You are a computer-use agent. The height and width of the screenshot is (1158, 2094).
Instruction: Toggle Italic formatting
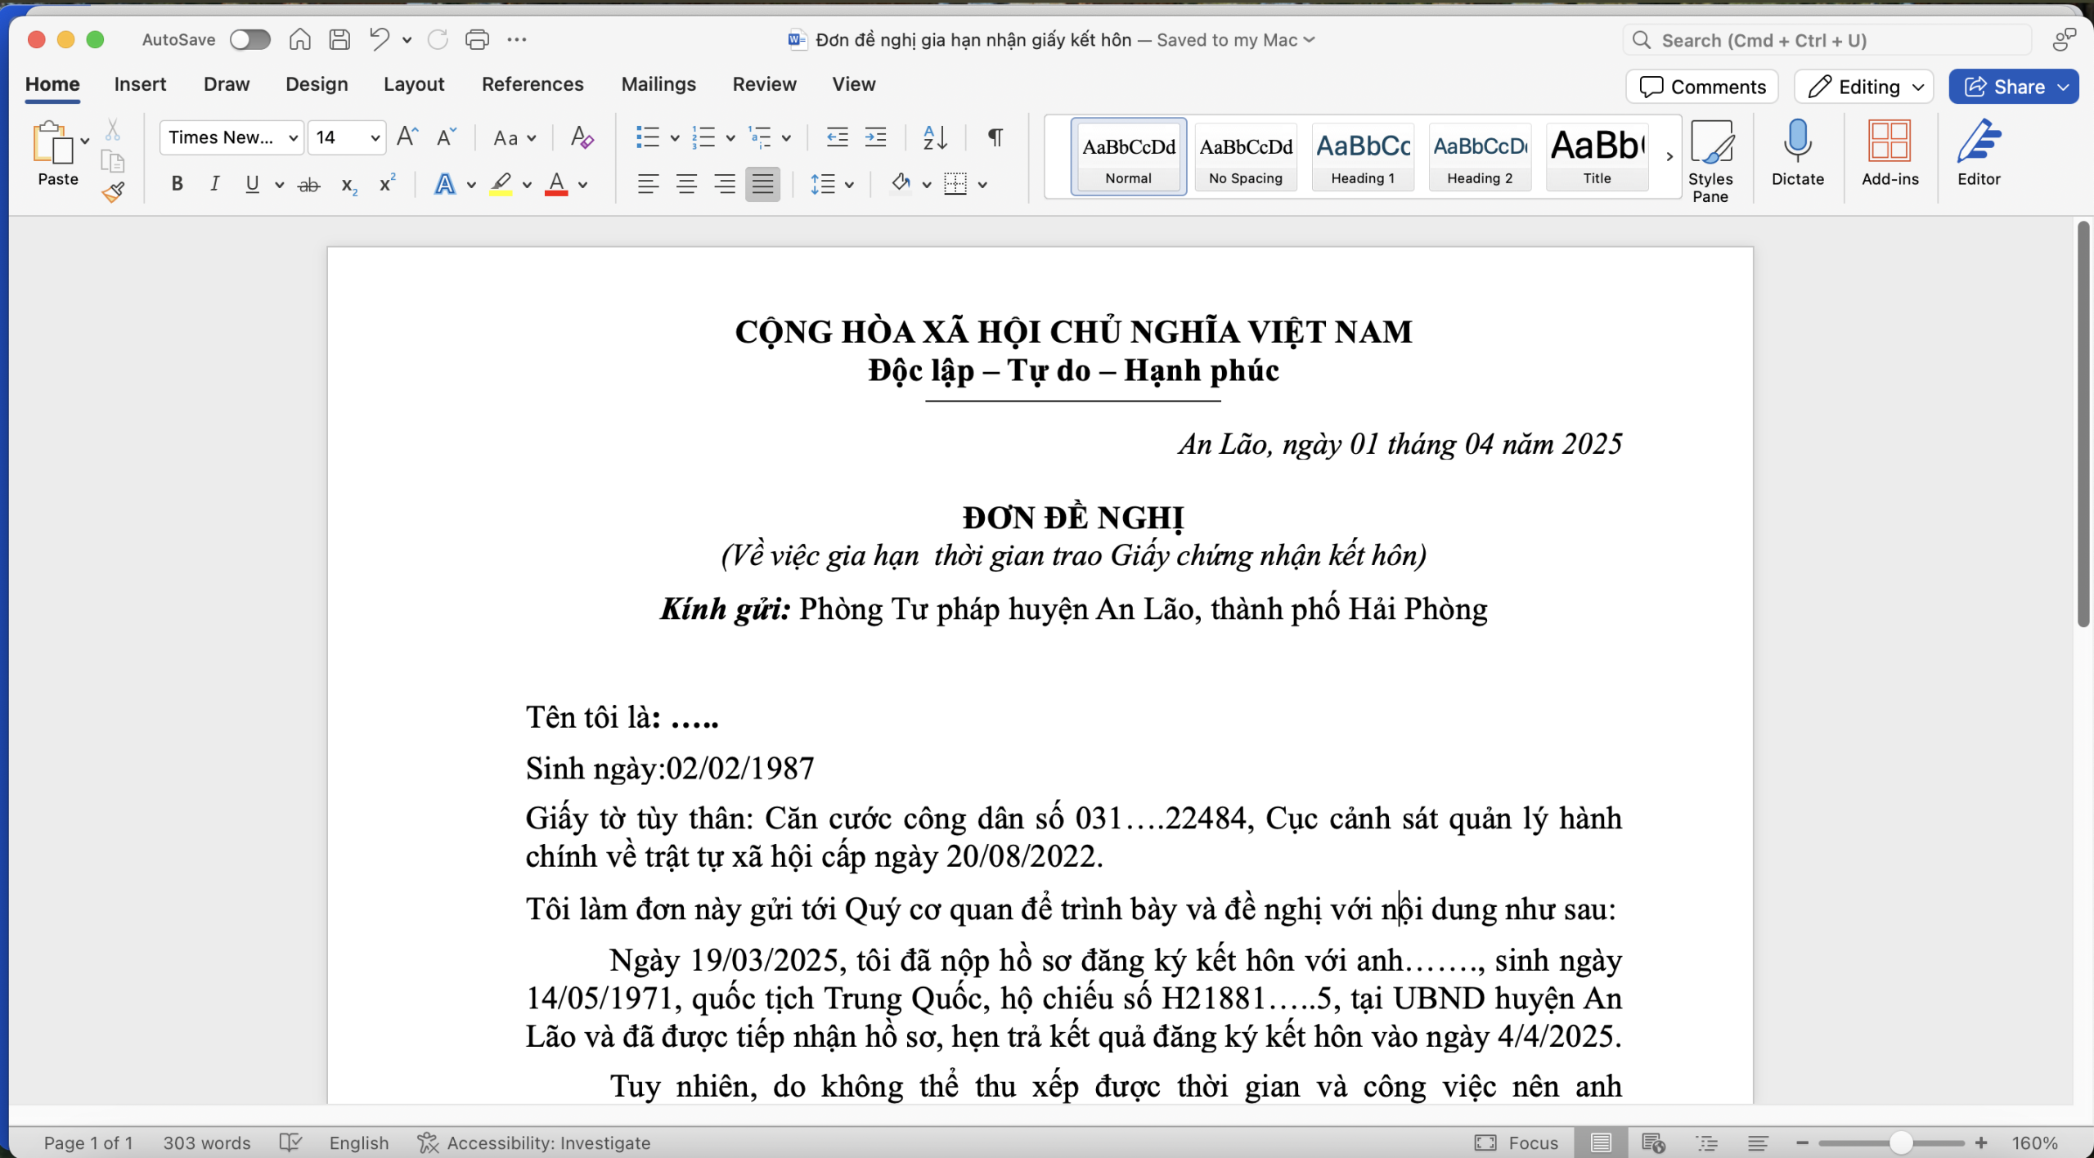(x=214, y=184)
